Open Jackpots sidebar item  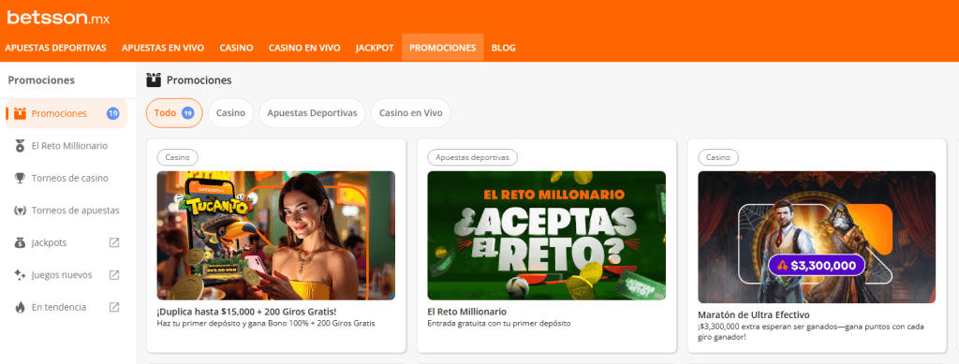tap(66, 243)
